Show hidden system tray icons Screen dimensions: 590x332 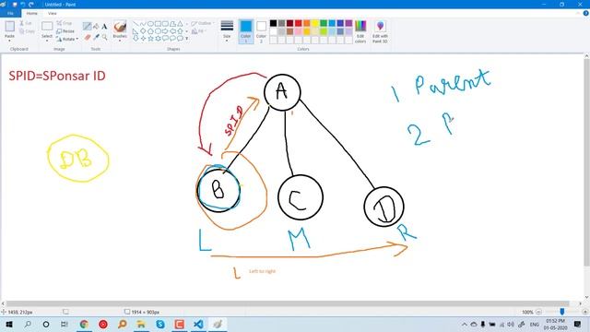tap(465, 324)
